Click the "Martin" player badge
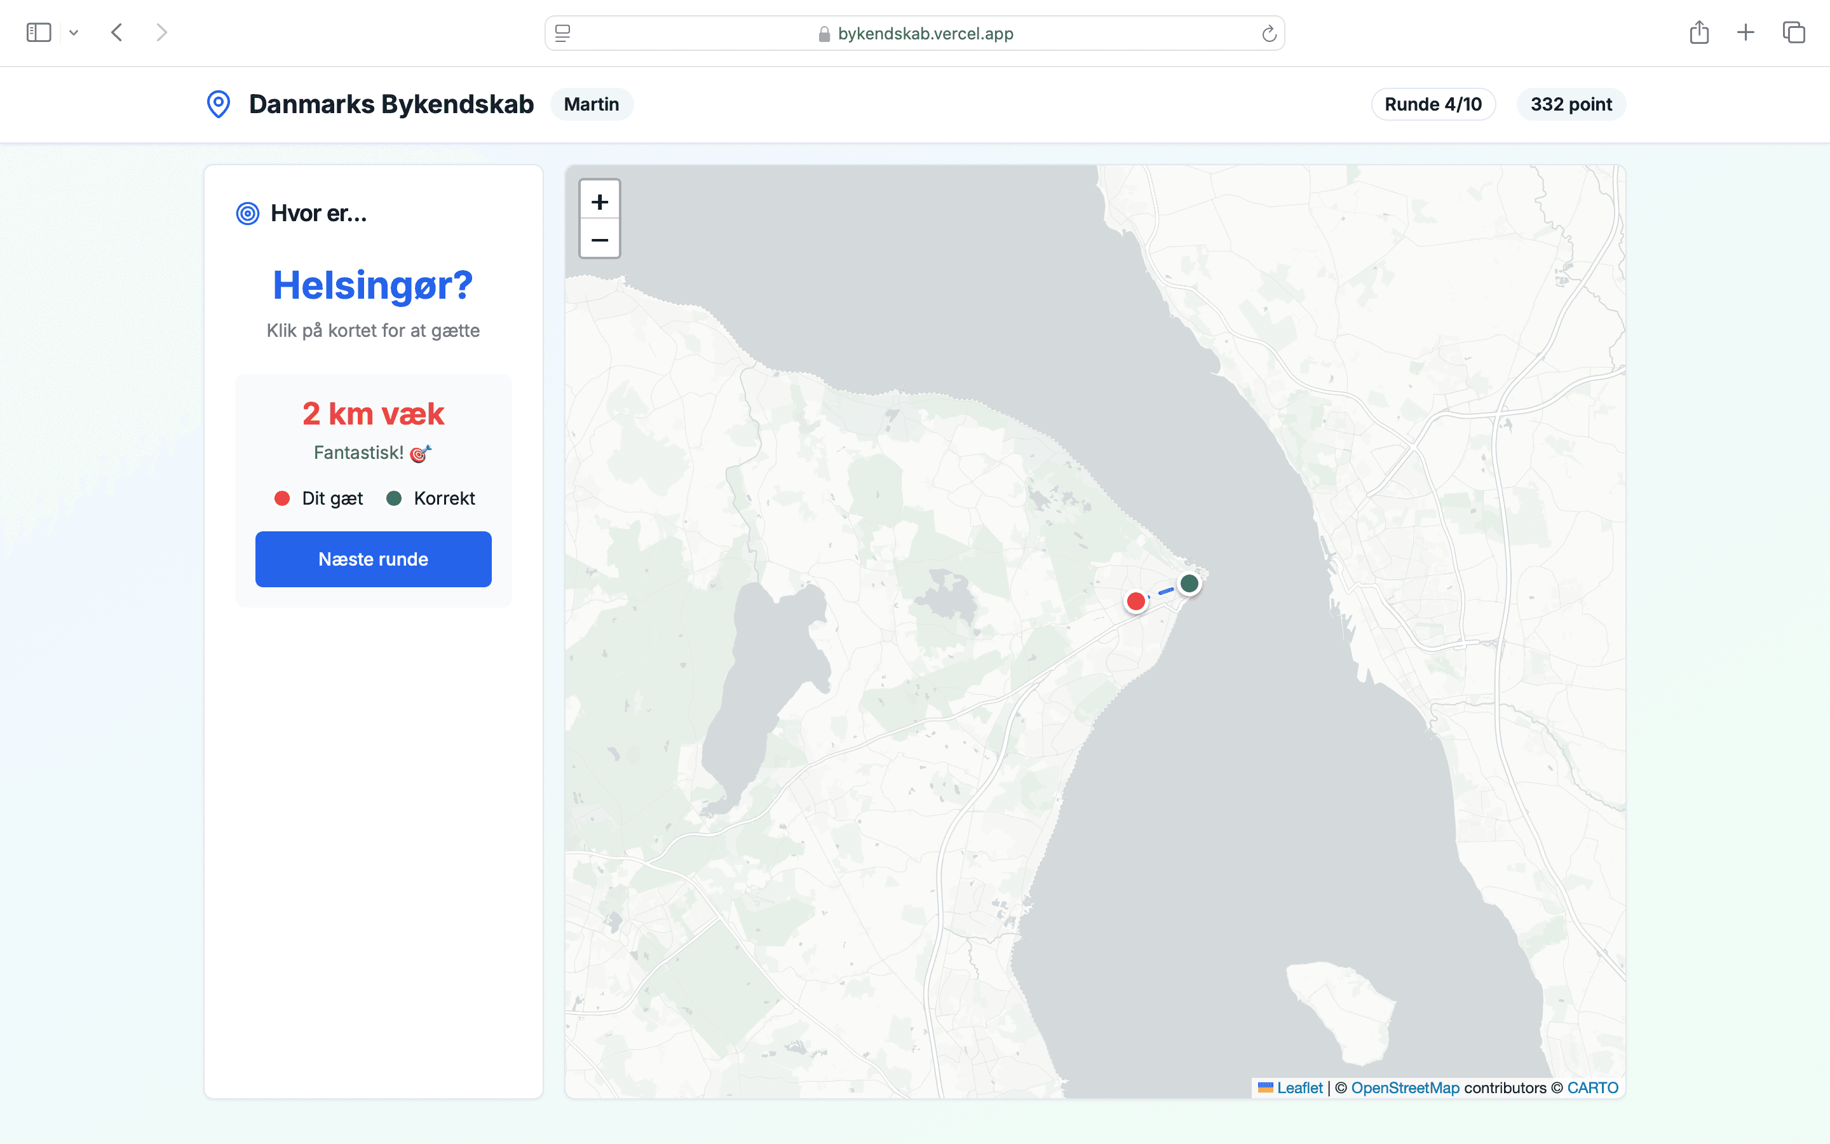 (x=592, y=104)
